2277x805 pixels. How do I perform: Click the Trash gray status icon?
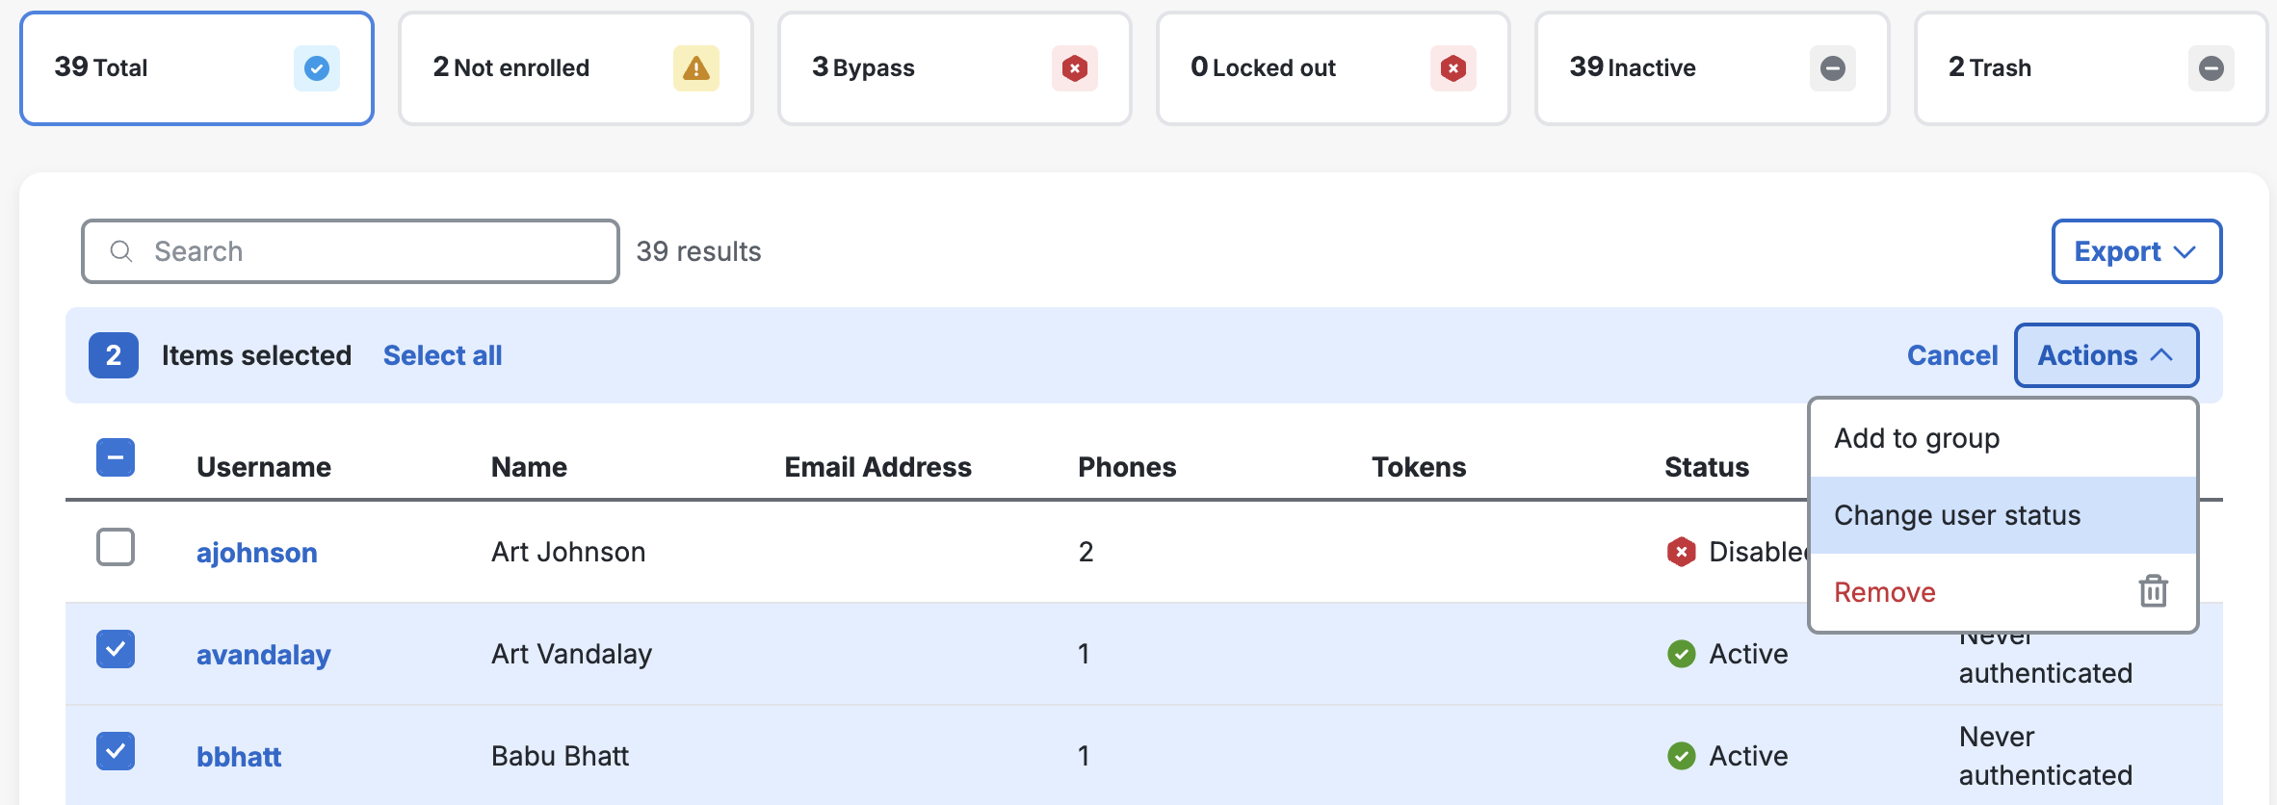[x=2212, y=68]
